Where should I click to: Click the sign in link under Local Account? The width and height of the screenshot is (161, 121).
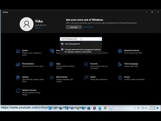point(38,28)
